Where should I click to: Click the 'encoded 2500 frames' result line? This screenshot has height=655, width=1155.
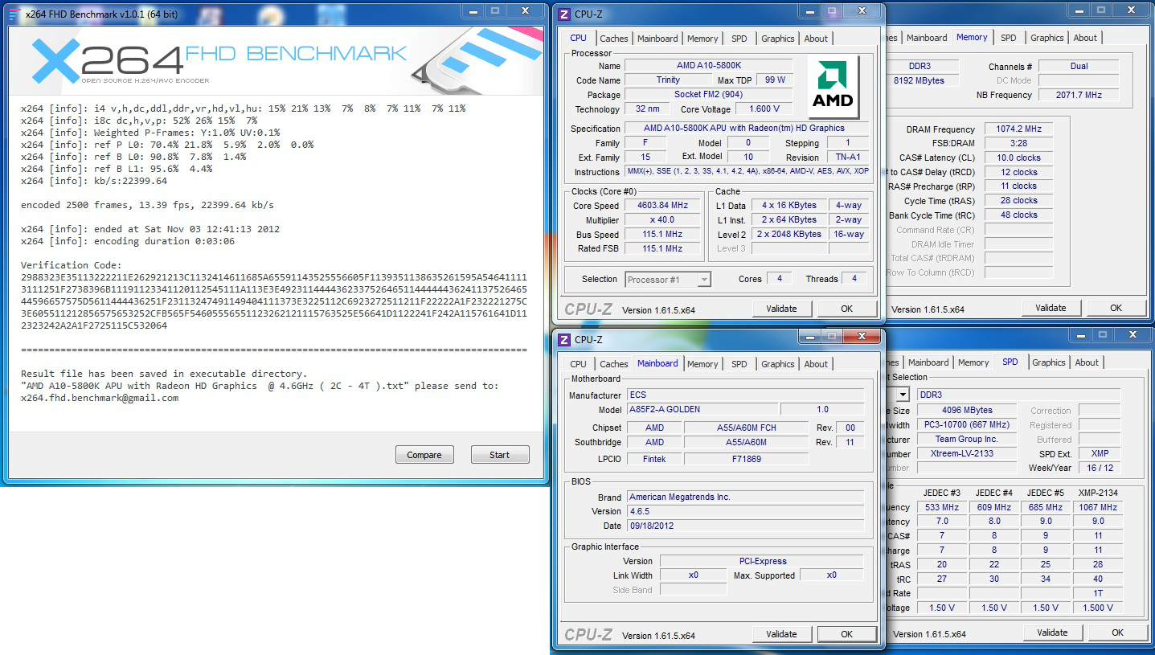[147, 205]
